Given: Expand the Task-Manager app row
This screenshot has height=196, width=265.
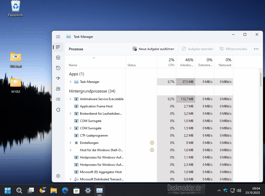Looking at the screenshot, I should click(x=70, y=82).
